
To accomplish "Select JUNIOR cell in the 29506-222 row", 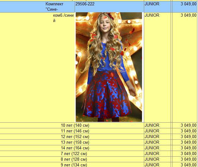I will (x=152, y=4).
